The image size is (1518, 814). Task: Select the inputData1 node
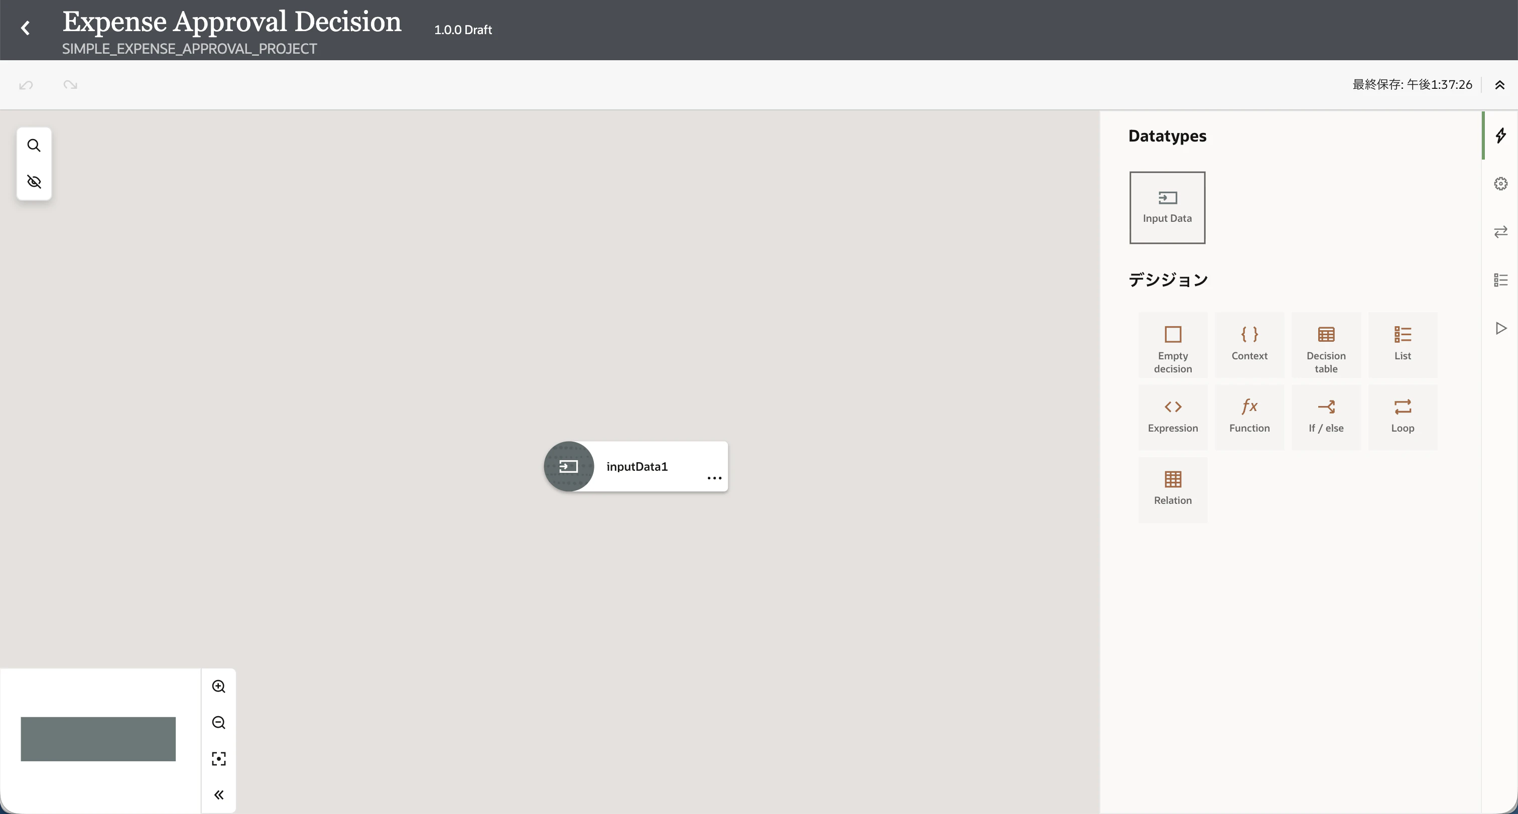637,467
